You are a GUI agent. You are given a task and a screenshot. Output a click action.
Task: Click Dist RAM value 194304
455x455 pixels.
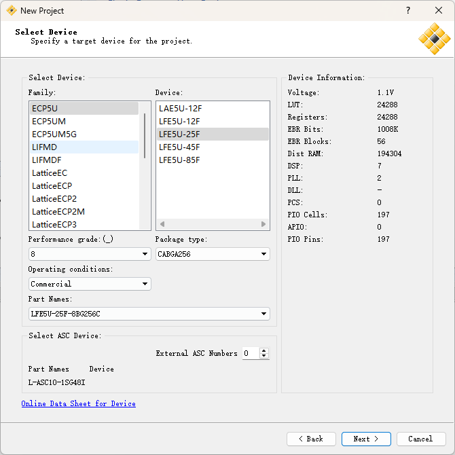(x=389, y=153)
